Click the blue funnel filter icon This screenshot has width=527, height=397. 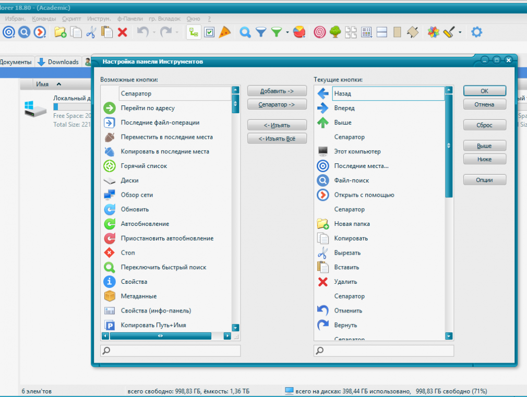pos(261,32)
